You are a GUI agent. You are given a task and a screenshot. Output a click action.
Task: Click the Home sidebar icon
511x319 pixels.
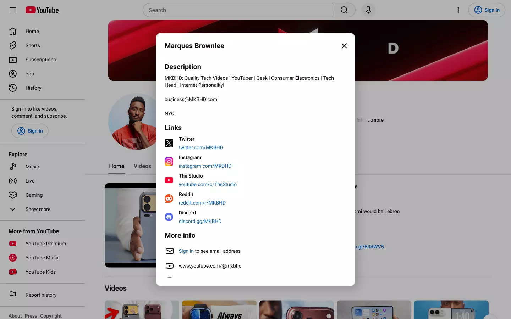[x=13, y=31]
